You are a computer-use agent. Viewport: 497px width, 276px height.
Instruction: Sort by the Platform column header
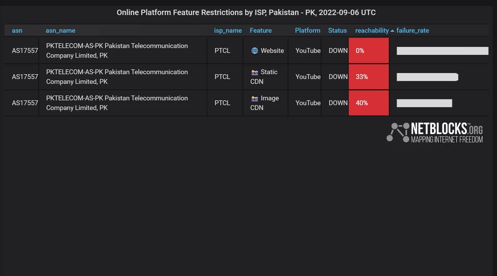tap(308, 30)
